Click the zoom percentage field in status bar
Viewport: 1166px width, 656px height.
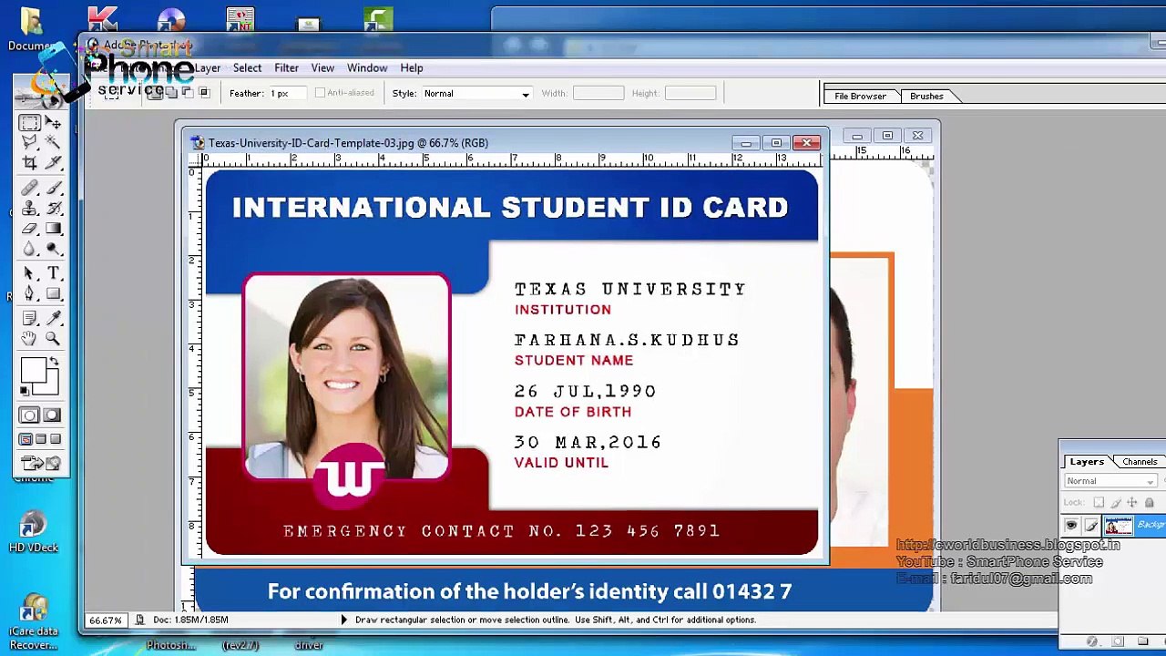pyautogui.click(x=106, y=620)
